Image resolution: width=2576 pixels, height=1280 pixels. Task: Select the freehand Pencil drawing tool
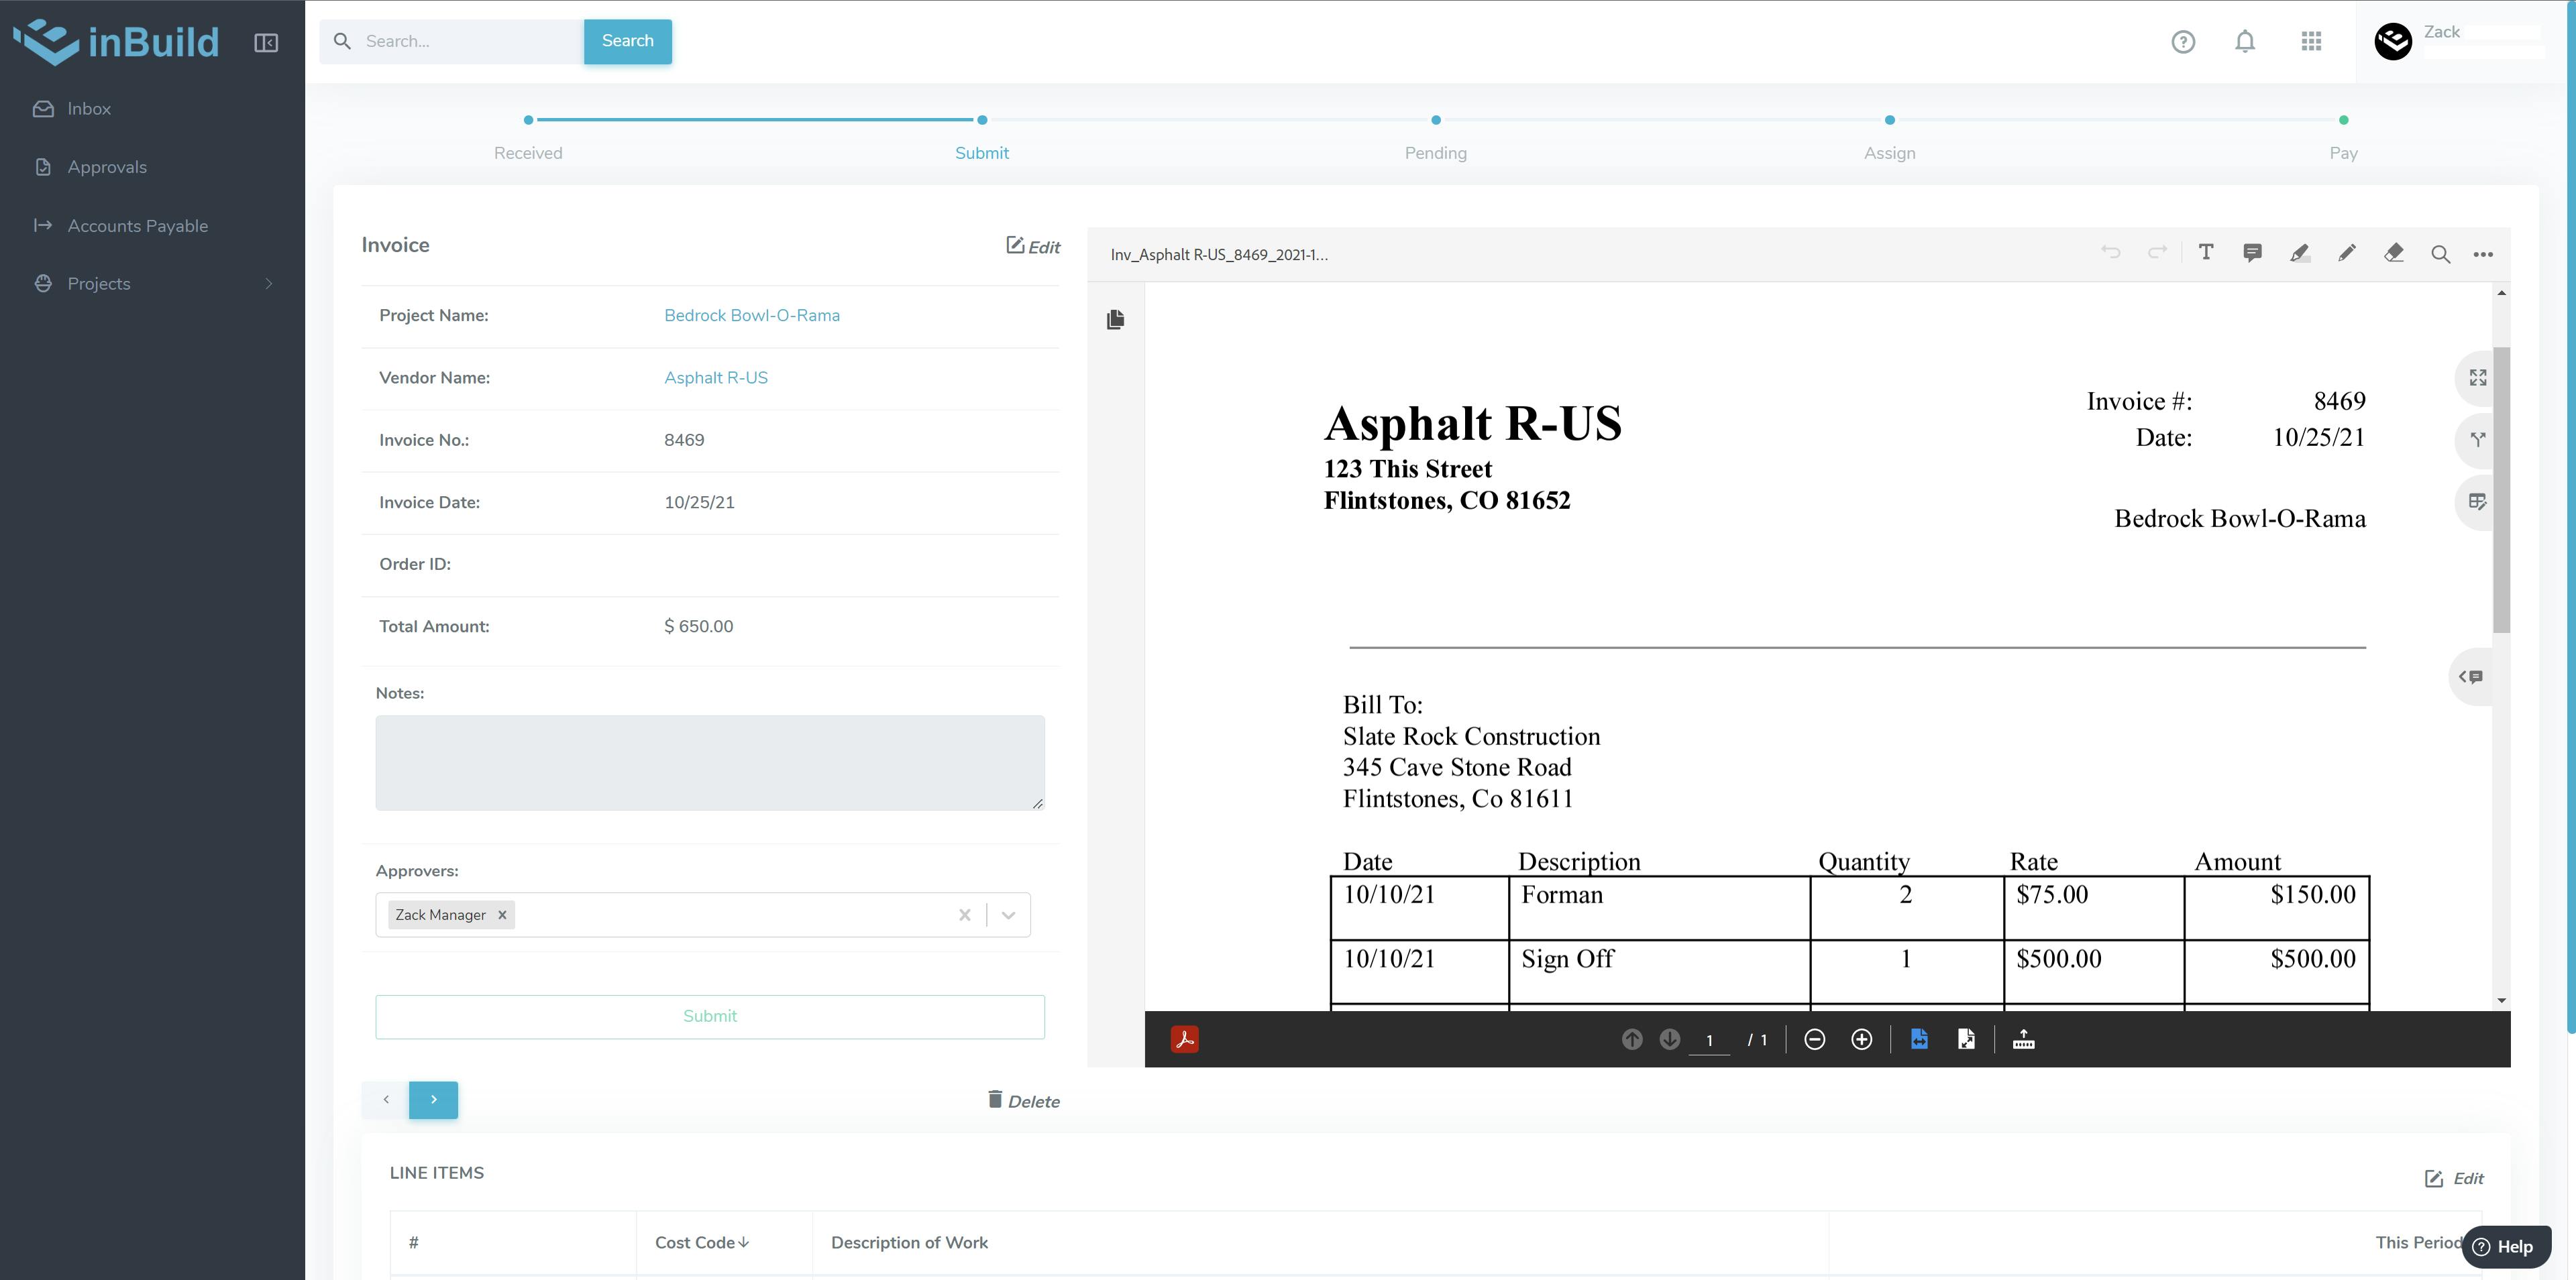(2347, 253)
